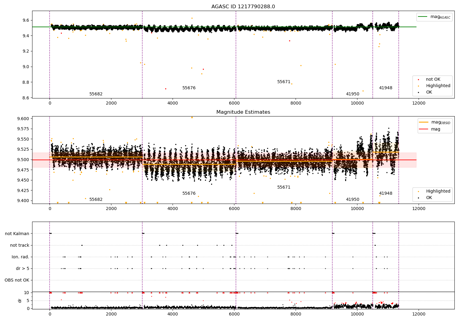
Task: Click y-tick '8.6' on top plot
Action: point(26,98)
